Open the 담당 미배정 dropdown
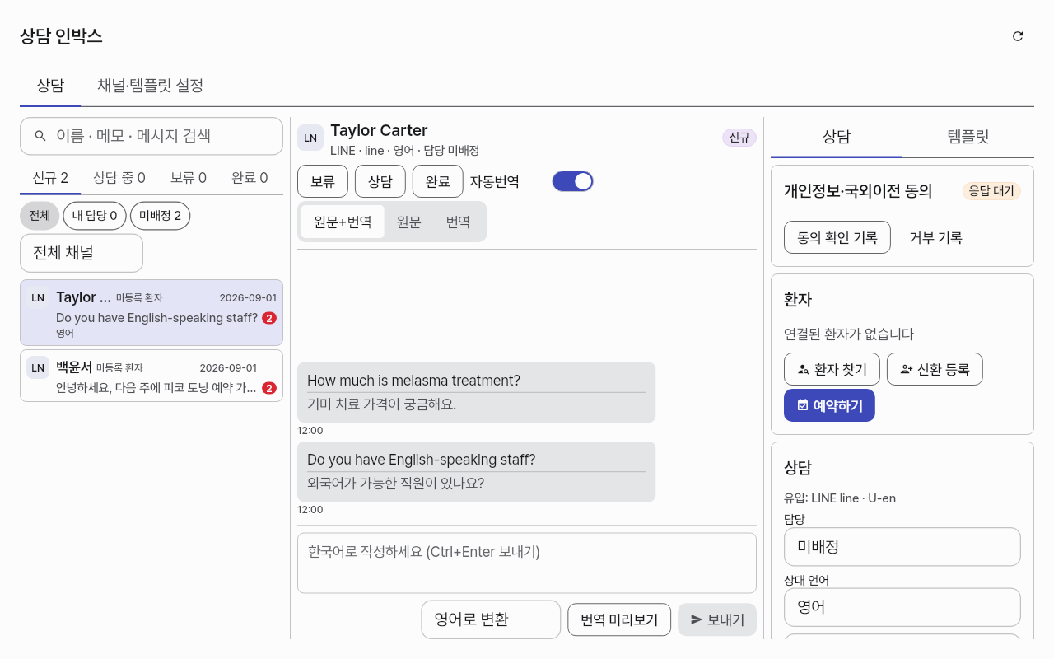1054x659 pixels. pos(902,547)
